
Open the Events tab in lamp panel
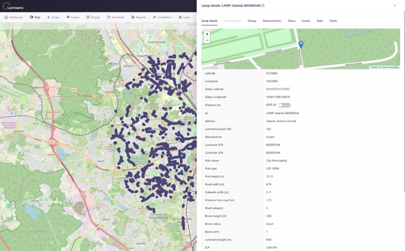click(x=306, y=21)
